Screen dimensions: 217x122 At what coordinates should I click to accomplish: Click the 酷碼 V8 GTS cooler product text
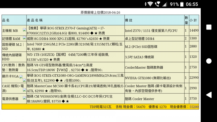pos(65,67)
